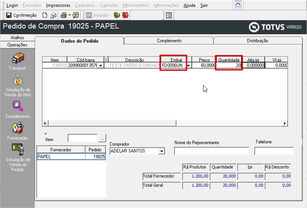Image resolution: width=307 pixels, height=208 pixels.
Task: Click the Nome do Representante field
Action: click(212, 151)
